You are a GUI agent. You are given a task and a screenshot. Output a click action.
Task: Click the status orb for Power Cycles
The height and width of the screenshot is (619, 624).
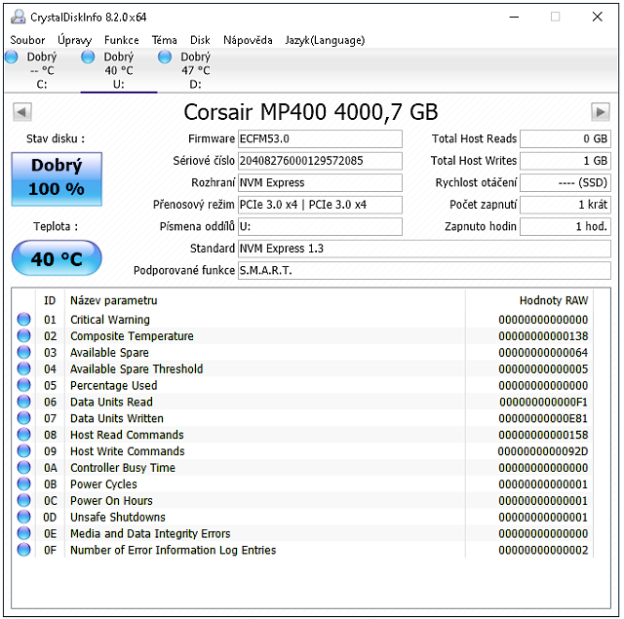23,484
